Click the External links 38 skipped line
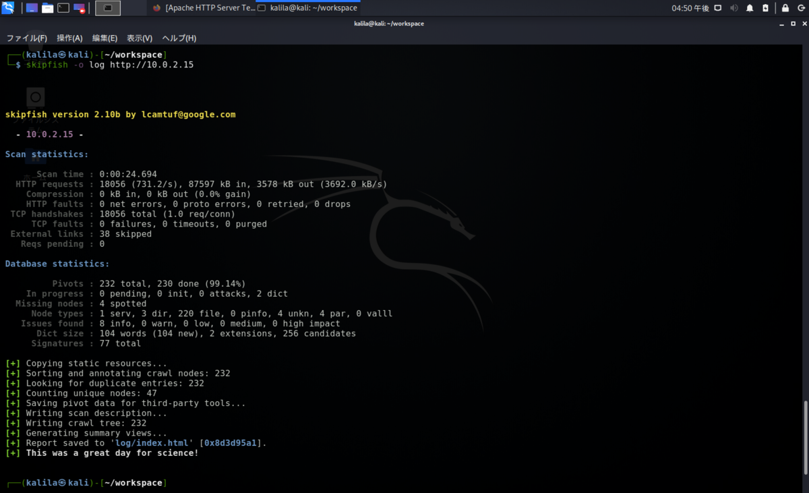809x493 pixels. click(81, 234)
